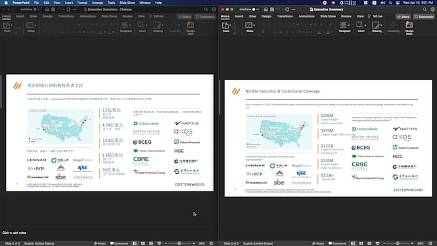Open Design Ideas in Chinese presentation window

(190, 28)
